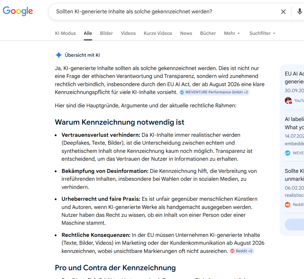Click the Reddit icon in the side panel
This screenshot has height=279, width=304.
[288, 205]
